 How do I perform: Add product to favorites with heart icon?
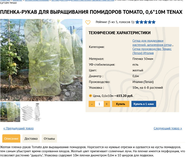[x=88, y=22]
